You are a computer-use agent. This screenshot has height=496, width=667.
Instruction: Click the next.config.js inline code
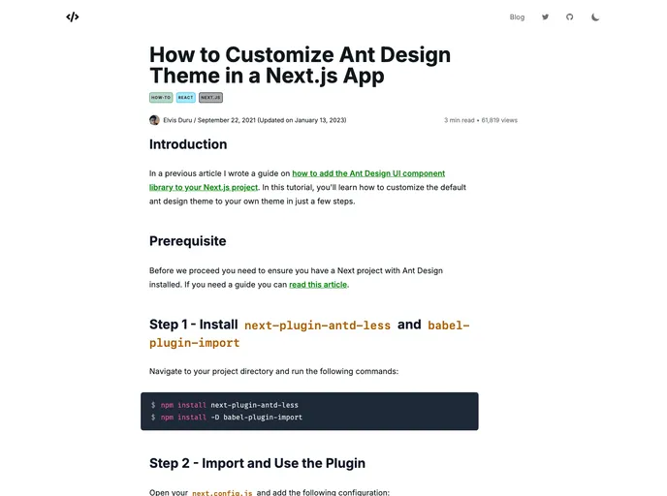[x=222, y=492]
